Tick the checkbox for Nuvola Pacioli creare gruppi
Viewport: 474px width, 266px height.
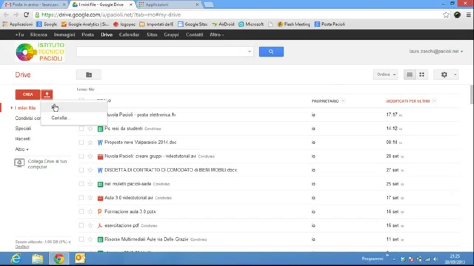pos(81,156)
